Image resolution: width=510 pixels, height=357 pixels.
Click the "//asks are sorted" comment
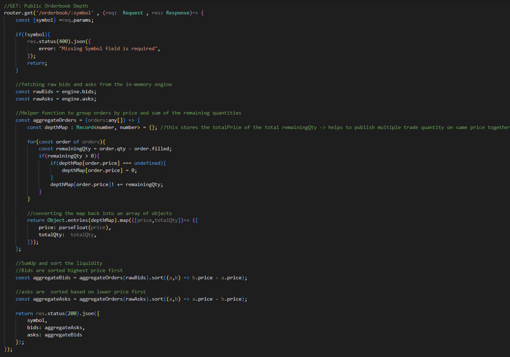click(81, 292)
